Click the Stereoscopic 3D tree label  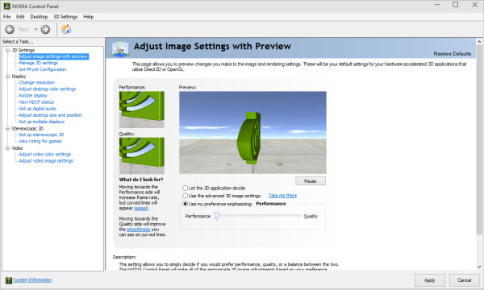[27, 129]
